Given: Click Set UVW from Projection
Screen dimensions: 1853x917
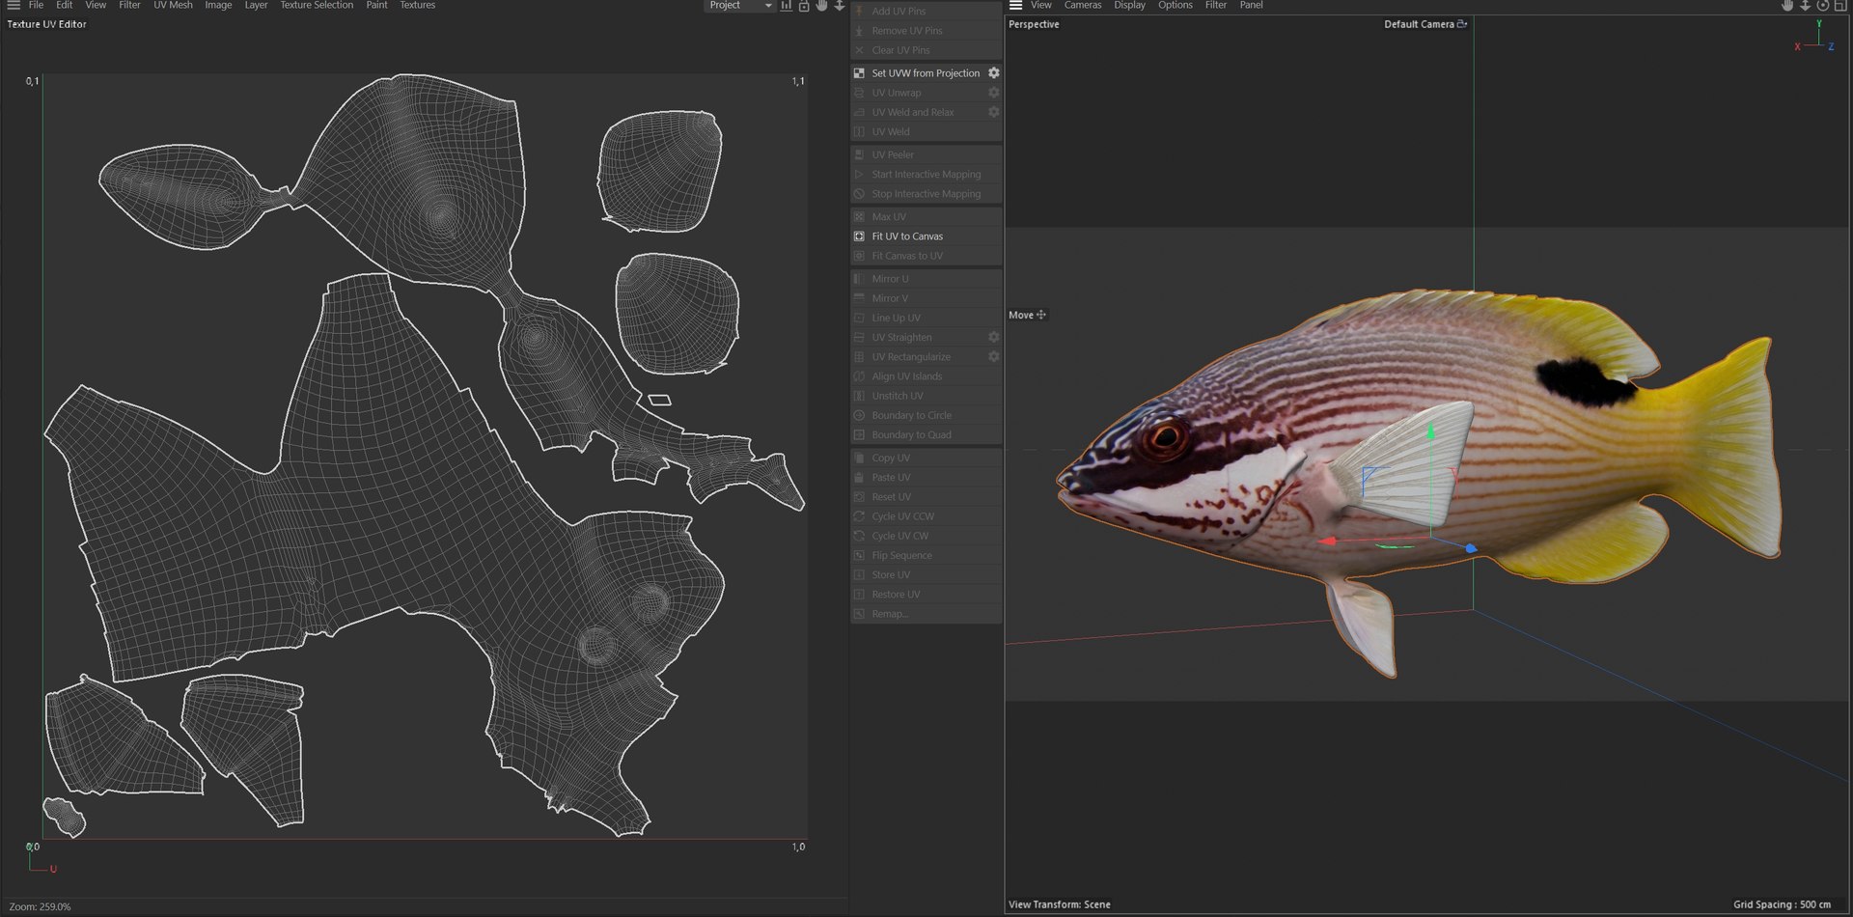Looking at the screenshot, I should click(x=926, y=73).
